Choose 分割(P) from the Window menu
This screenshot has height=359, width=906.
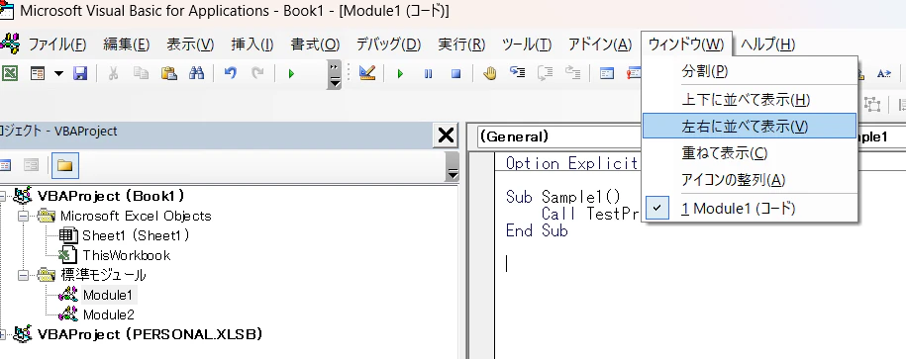point(750,71)
